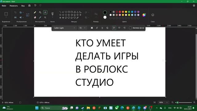Click the Undo arrow
Image resolution: width=197 pixels, height=111 pixels.
35,6
